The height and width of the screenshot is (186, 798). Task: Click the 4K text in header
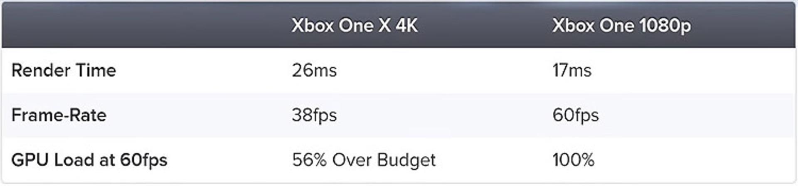(406, 26)
